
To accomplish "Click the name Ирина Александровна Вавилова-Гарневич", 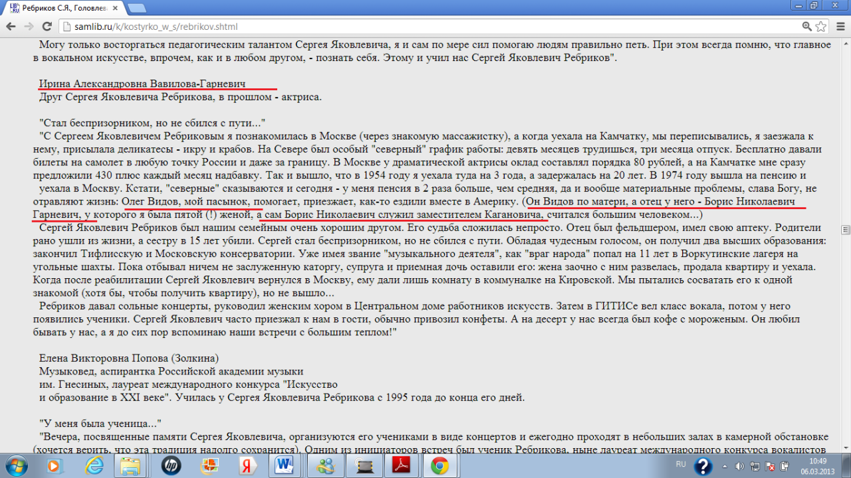I will (142, 84).
